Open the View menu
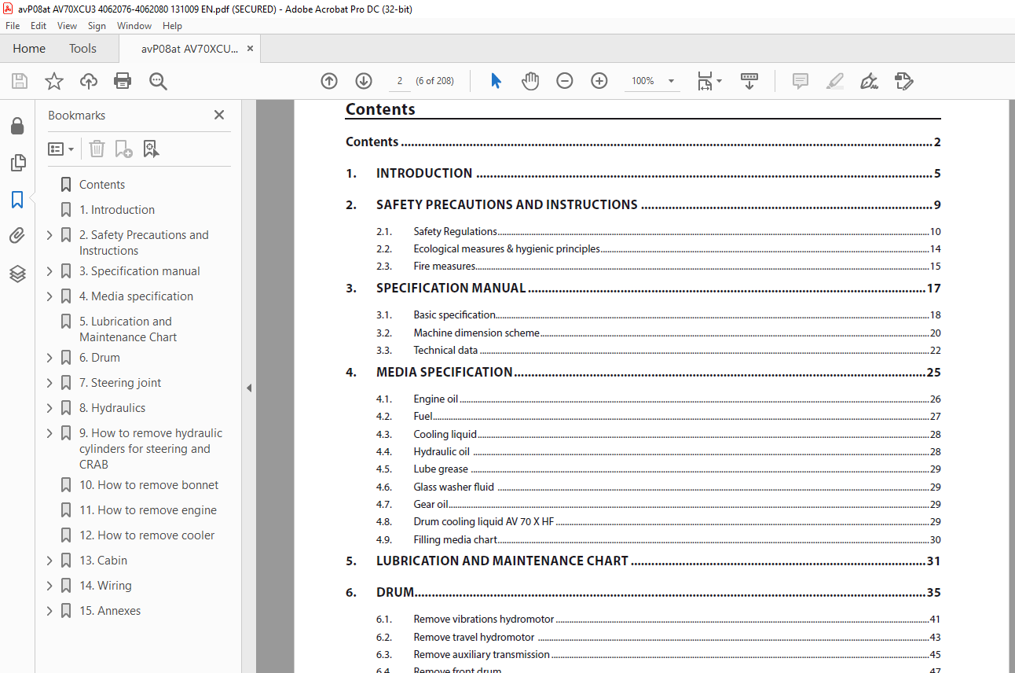Image resolution: width=1015 pixels, height=673 pixels. tap(67, 26)
